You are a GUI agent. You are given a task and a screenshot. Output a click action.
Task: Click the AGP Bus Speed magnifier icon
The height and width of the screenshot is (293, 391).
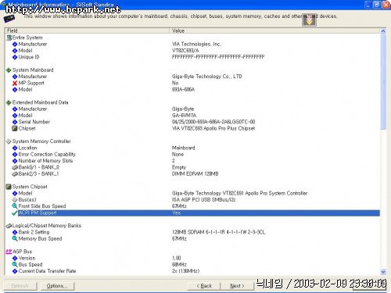click(x=15, y=265)
